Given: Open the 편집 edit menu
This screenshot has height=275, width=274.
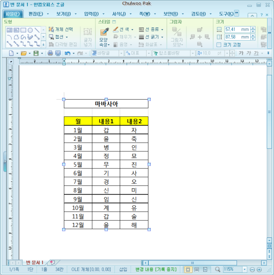Looking at the screenshot, I should coord(36,14).
